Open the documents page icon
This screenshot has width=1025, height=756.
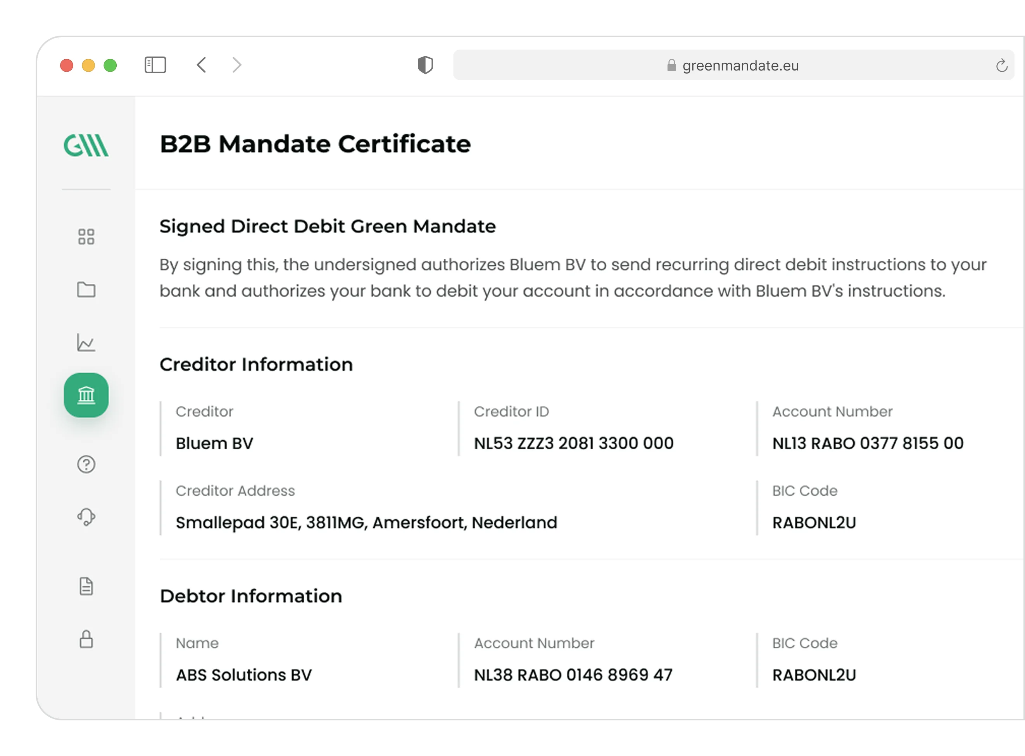click(x=86, y=586)
